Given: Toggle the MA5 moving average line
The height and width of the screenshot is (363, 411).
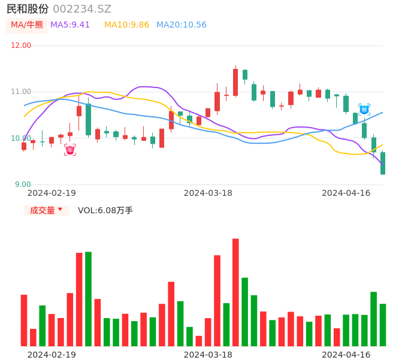Looking at the screenshot, I should 70,25.
